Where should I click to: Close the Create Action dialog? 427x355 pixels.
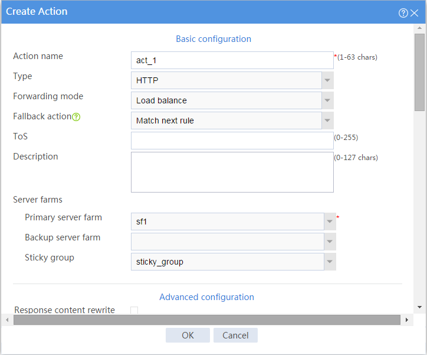pos(414,13)
